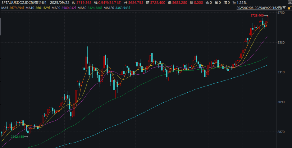Toggle the yellow unlock padlock icon
292x148 pixels.
point(289,8)
